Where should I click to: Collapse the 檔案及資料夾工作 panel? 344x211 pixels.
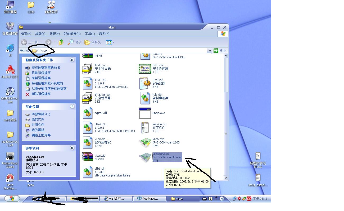(x=72, y=60)
